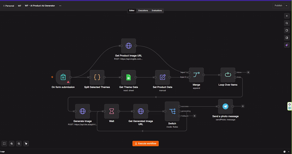Open the On form submission trigger node
292x154 pixels.
(63, 77)
